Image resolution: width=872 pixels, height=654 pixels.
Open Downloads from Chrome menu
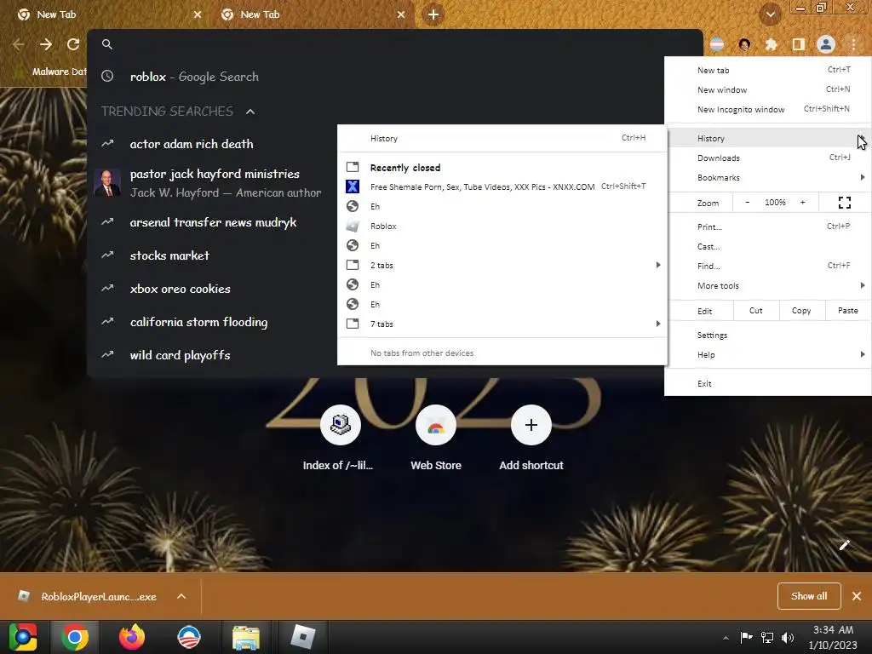(768, 158)
